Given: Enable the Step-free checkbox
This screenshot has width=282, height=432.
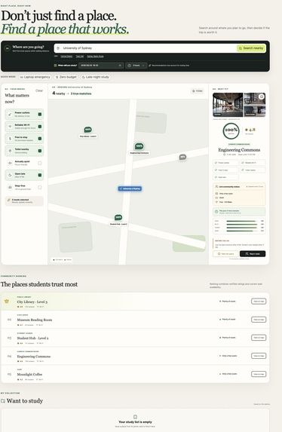Looking at the screenshot, I should 40,187.
